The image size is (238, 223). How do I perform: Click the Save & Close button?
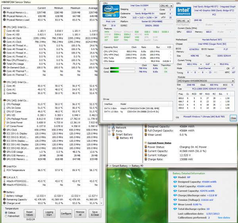95,213
